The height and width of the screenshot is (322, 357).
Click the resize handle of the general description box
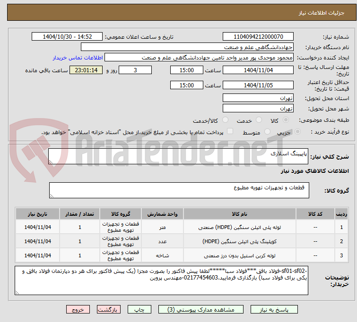pyautogui.click(x=51, y=162)
